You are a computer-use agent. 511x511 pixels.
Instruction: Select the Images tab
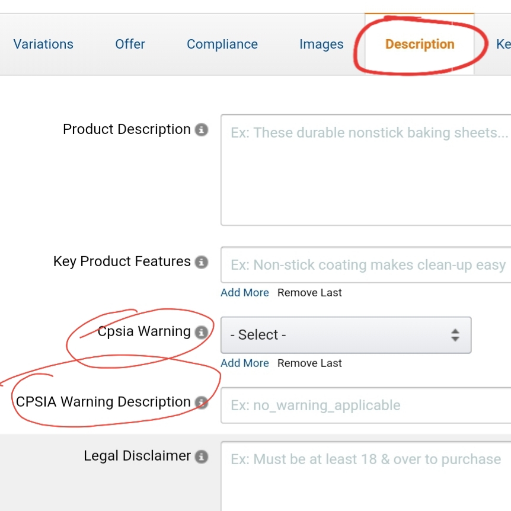(x=321, y=44)
